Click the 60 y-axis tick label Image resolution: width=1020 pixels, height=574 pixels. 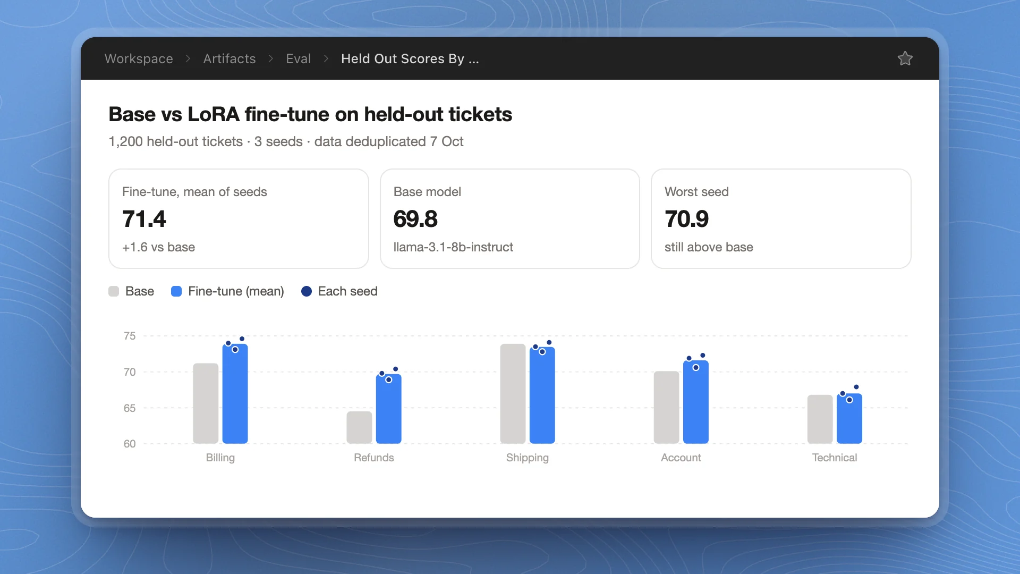[x=130, y=444]
